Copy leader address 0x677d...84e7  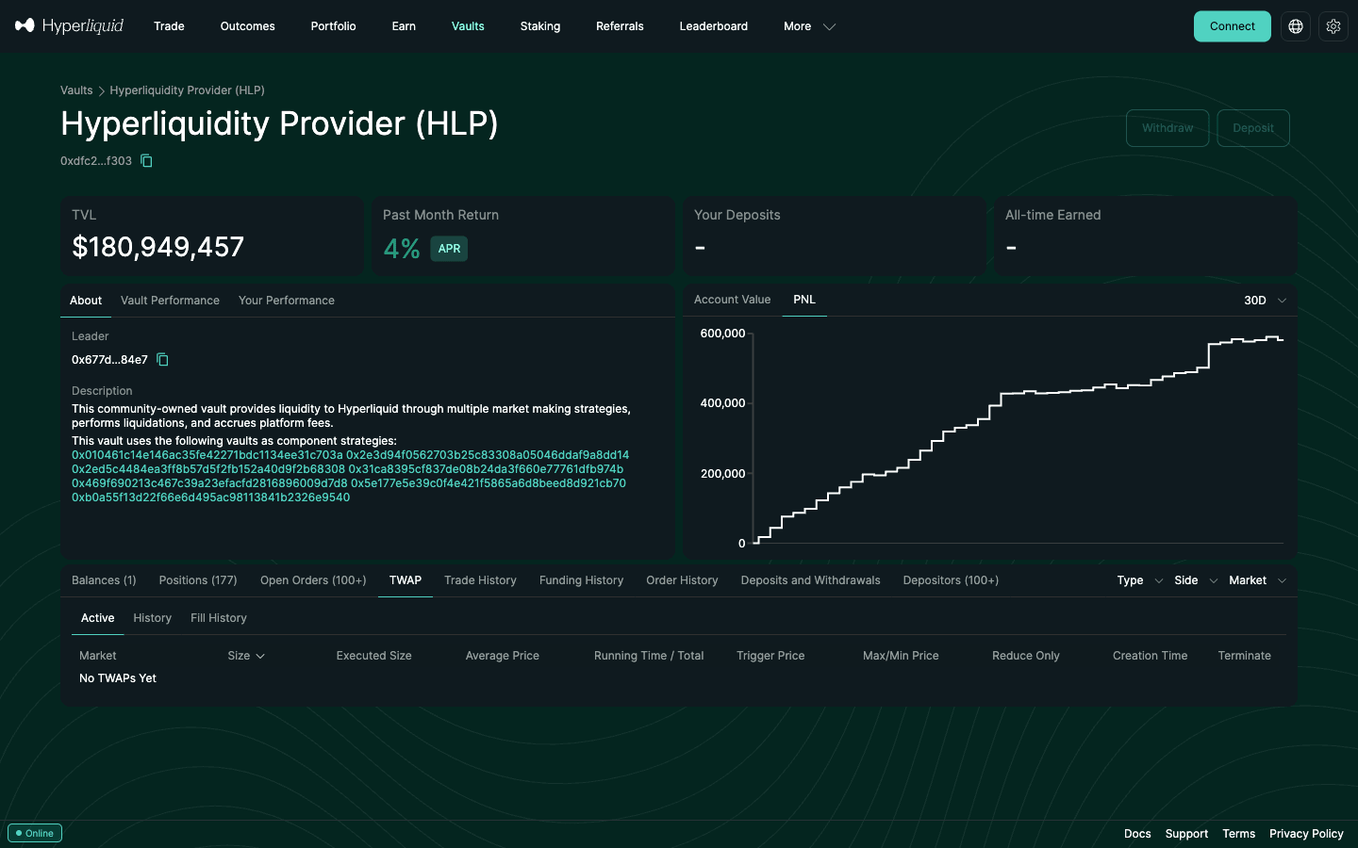coord(162,359)
